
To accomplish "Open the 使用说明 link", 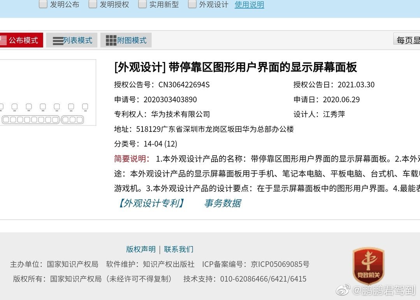I will point(250,5).
